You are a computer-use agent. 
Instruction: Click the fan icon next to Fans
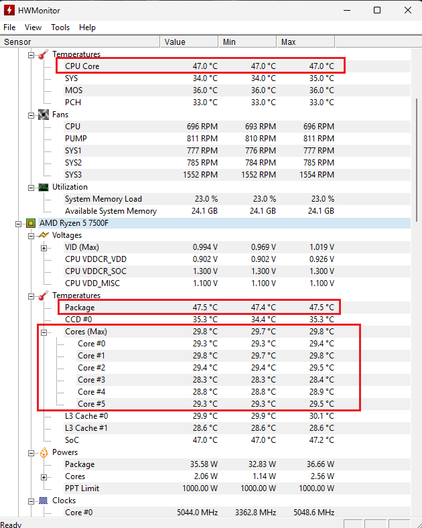[44, 115]
